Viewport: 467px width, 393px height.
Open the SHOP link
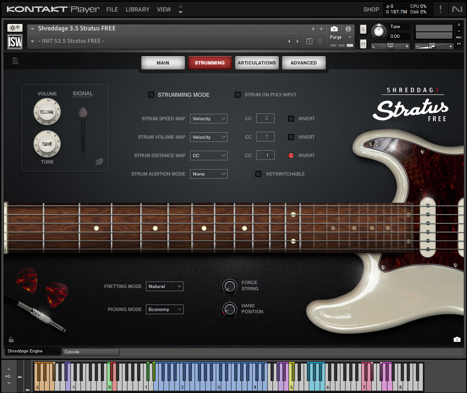point(371,10)
